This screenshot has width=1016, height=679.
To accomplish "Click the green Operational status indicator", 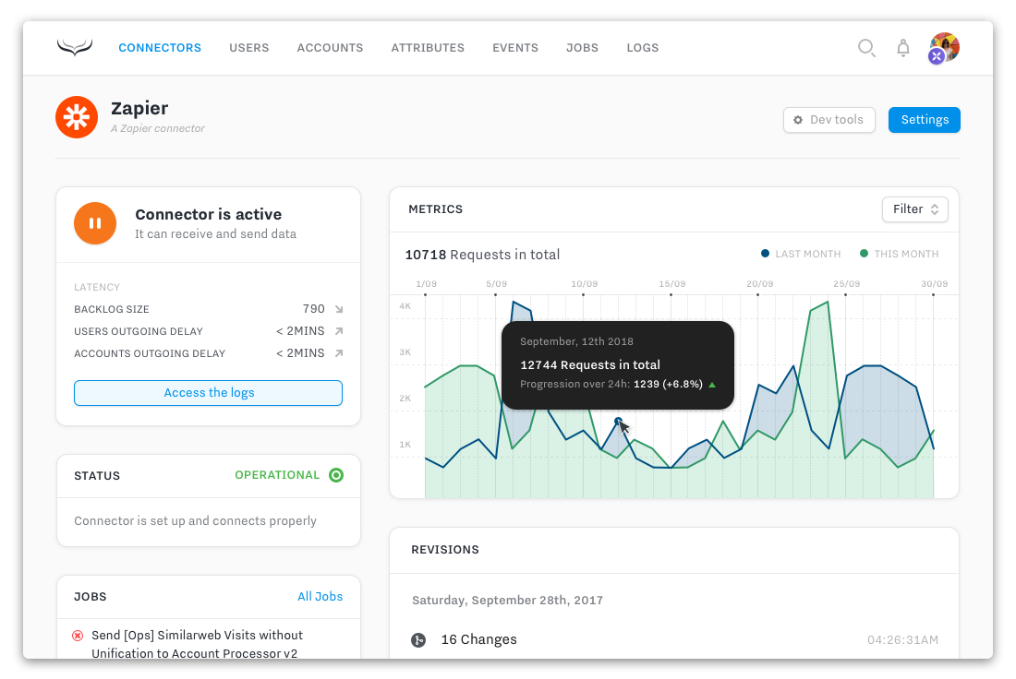I will click(336, 475).
